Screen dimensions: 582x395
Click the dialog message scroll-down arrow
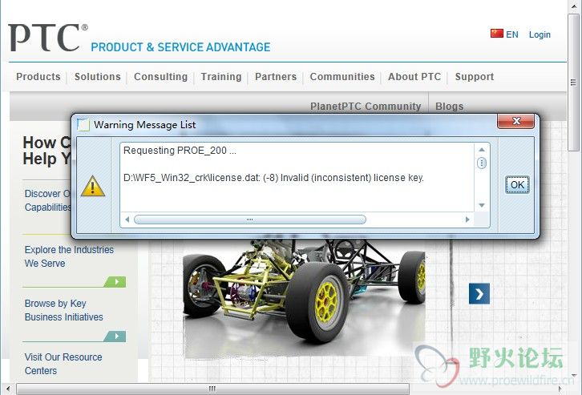(x=482, y=205)
